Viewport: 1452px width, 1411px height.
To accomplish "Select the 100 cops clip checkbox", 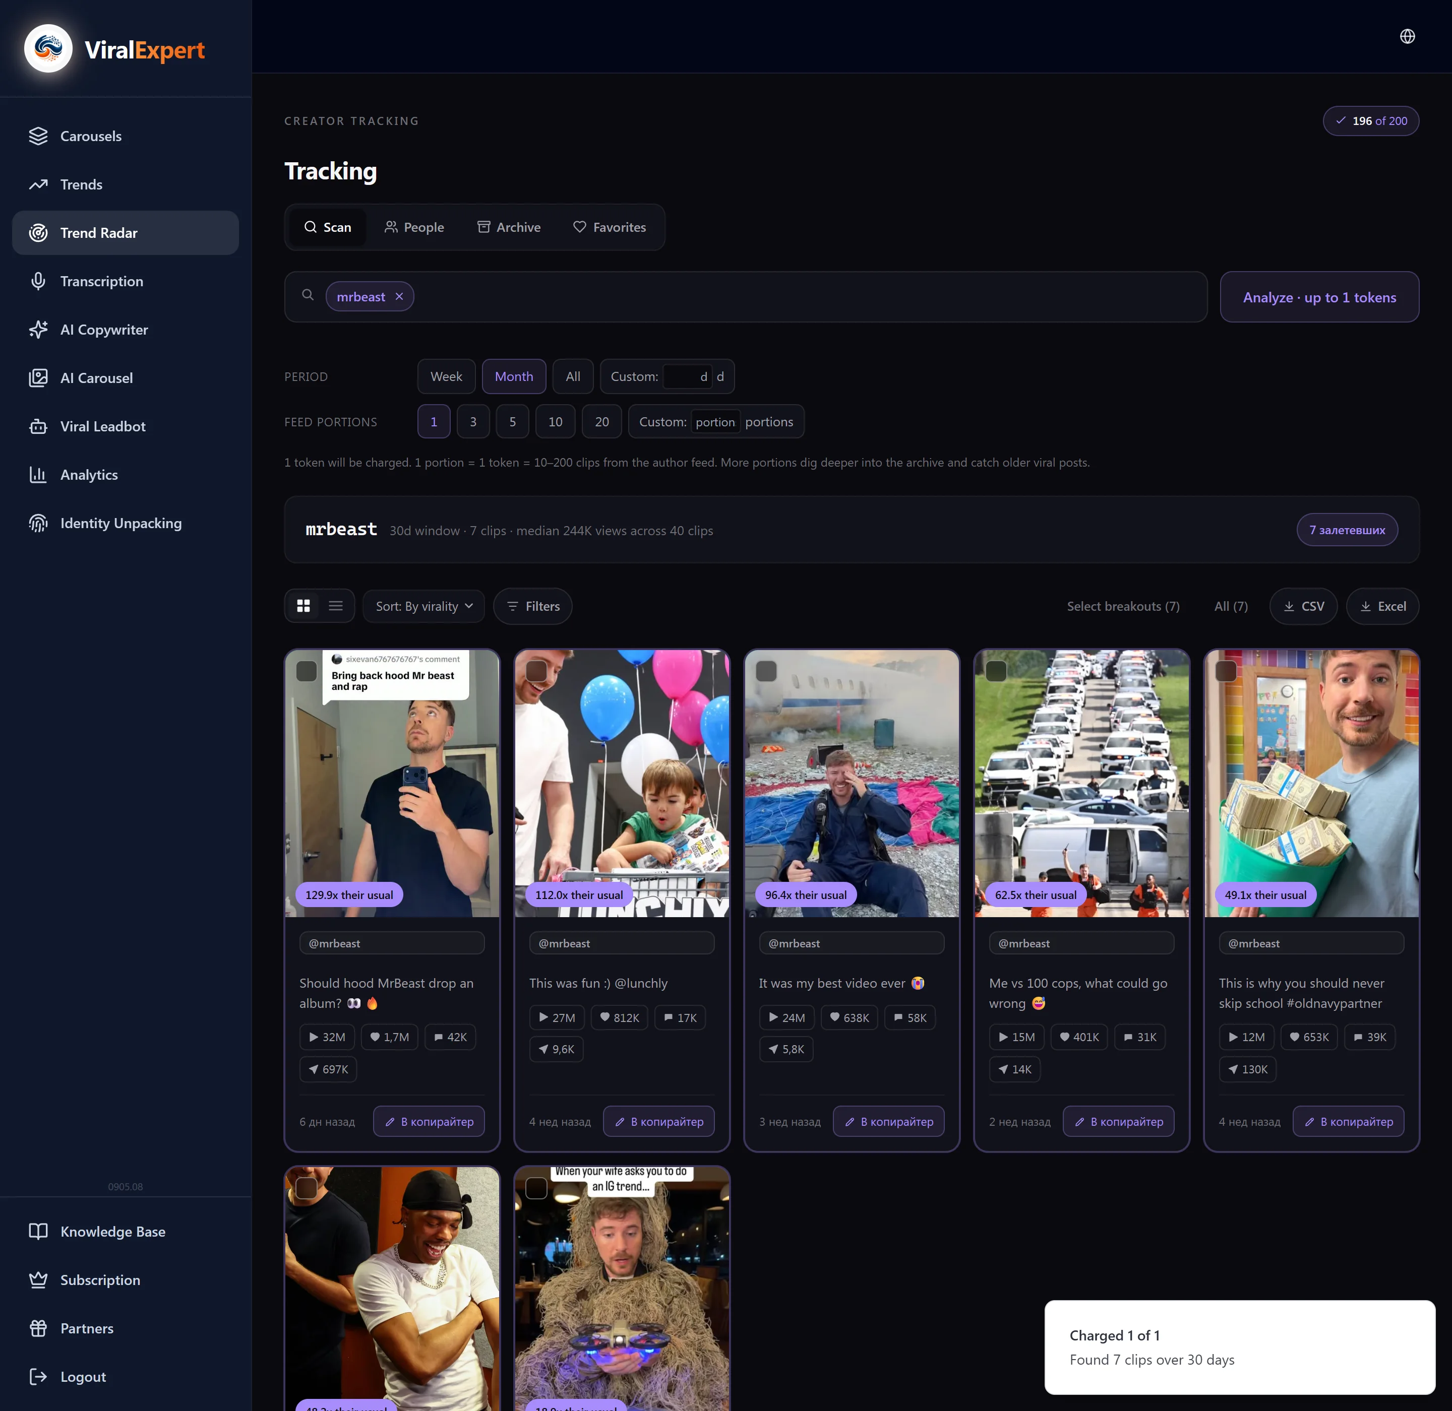I will (x=996, y=671).
